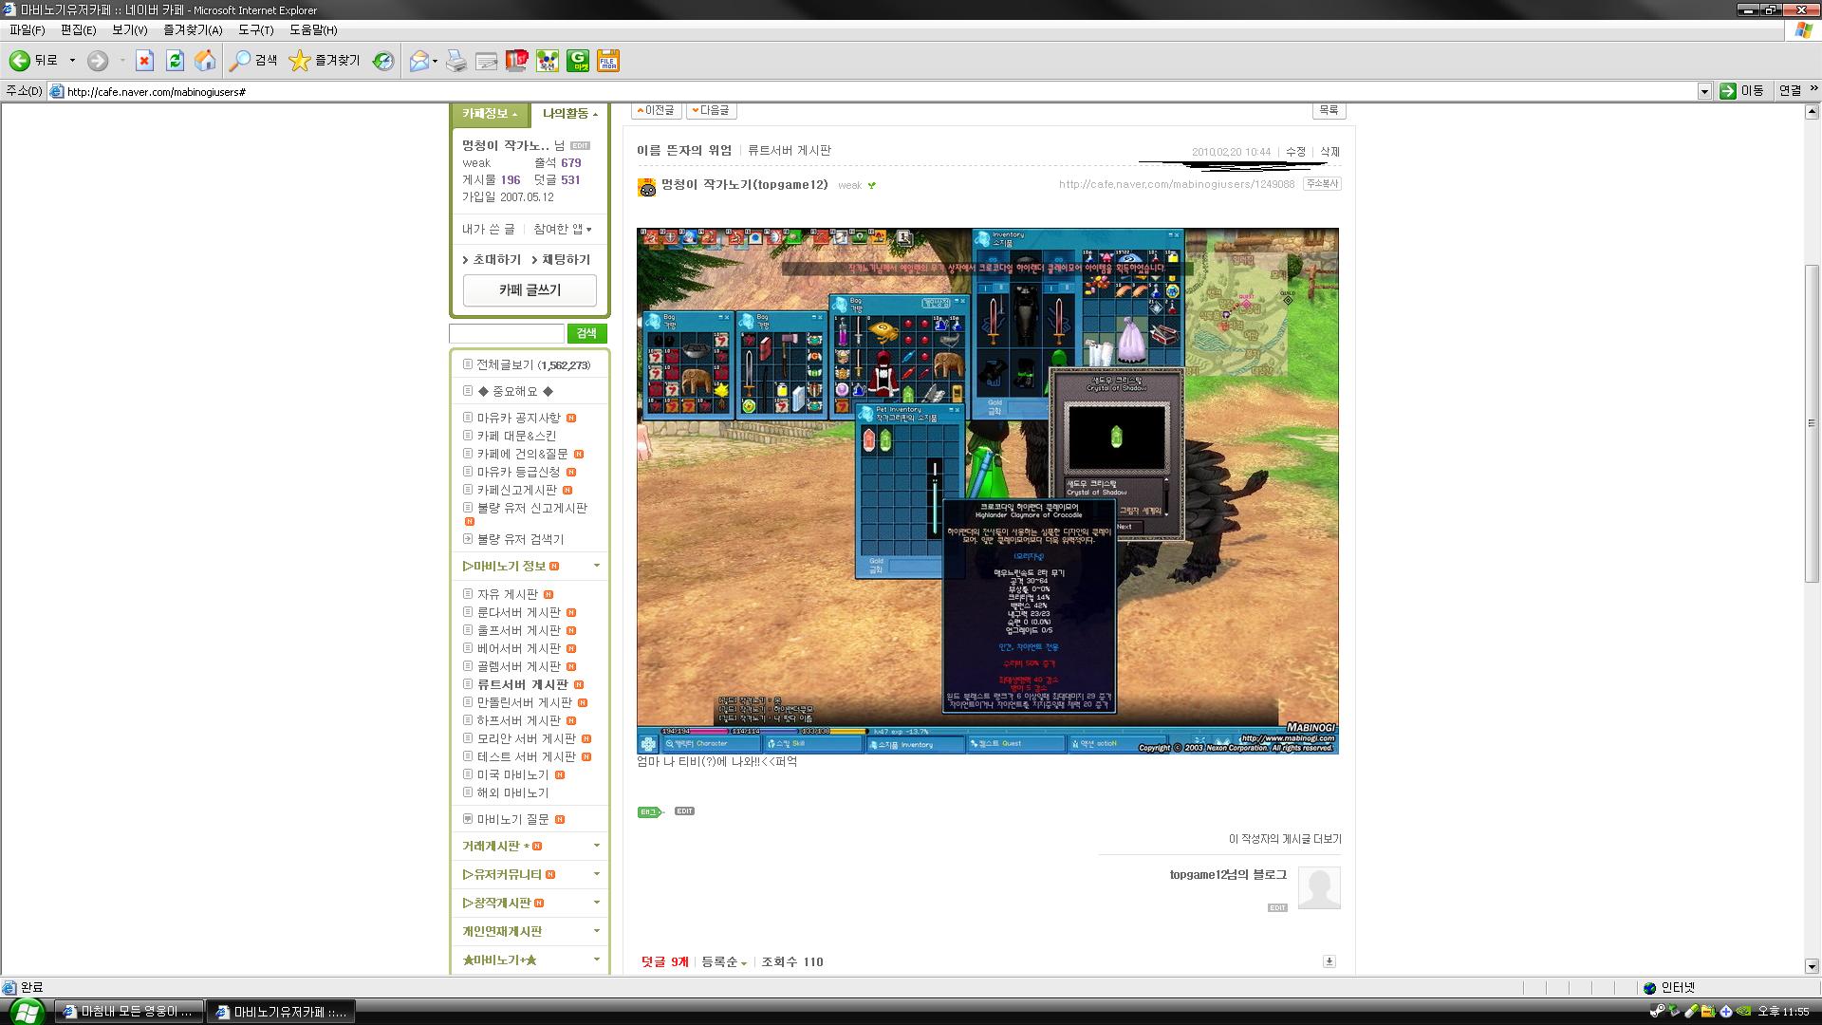Viewport: 1822px width, 1025px height.
Task: Expand the 마비노기 정보 section arrow
Action: click(597, 566)
